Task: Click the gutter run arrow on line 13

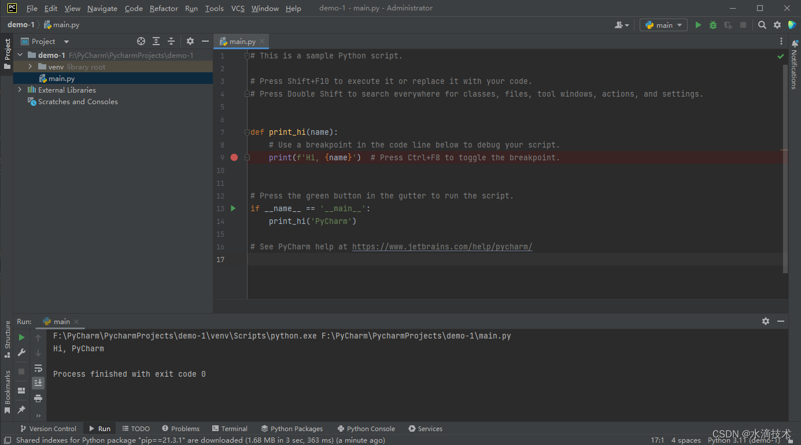Action: coord(234,208)
